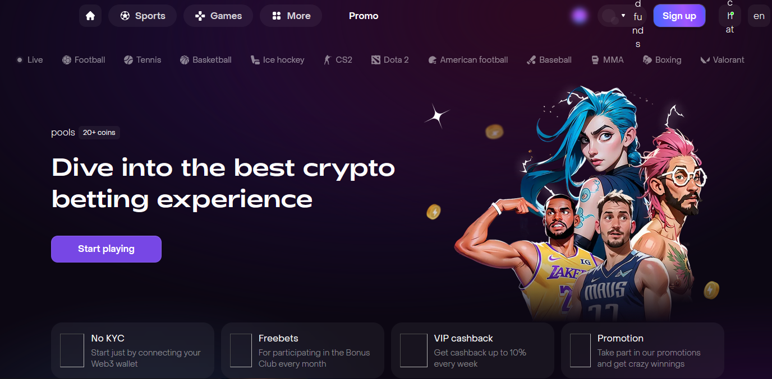Click the Start playing button

point(106,249)
